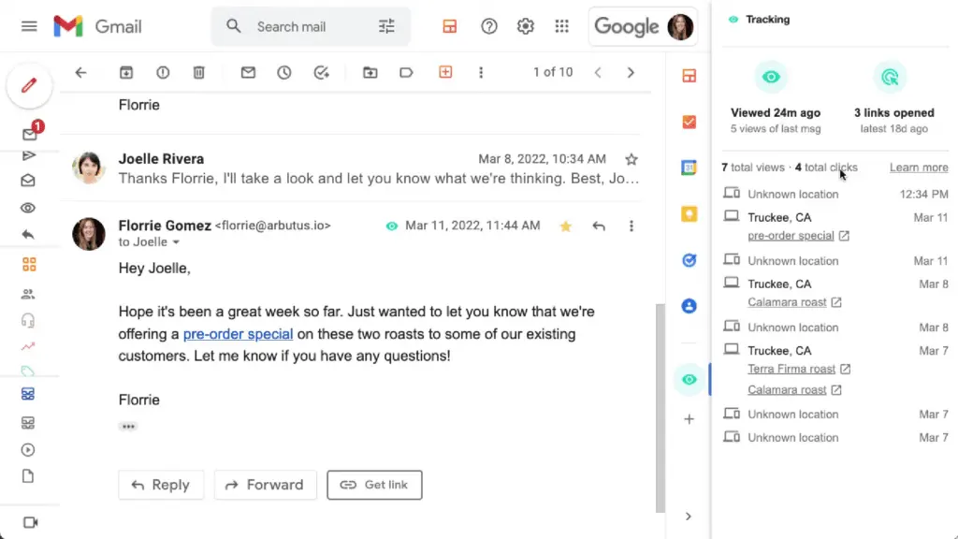Snooze conversation with clock icon

[284, 73]
